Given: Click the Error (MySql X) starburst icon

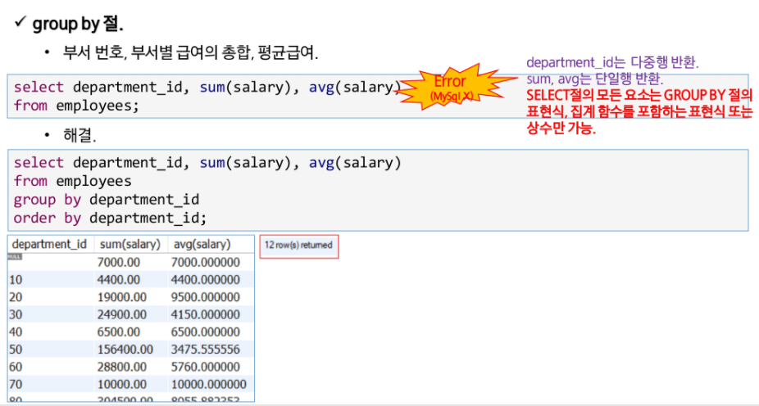Looking at the screenshot, I should pos(452,88).
